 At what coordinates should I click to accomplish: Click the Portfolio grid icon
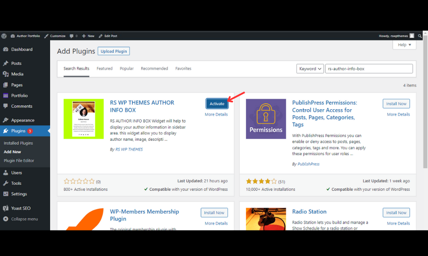coord(6,96)
